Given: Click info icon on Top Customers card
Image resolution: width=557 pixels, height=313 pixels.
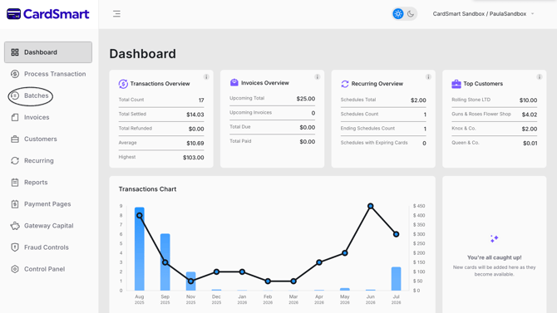Looking at the screenshot, I should tap(540, 76).
